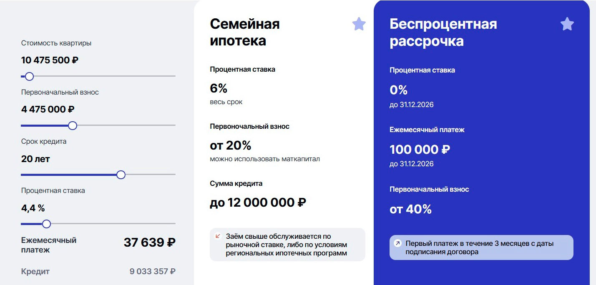Click the до 12 000 000 ₽ loan amount
The image size is (596, 285).
tap(258, 203)
